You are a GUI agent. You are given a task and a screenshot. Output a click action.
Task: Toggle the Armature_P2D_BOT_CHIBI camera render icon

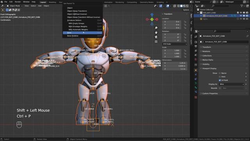pos(247,16)
